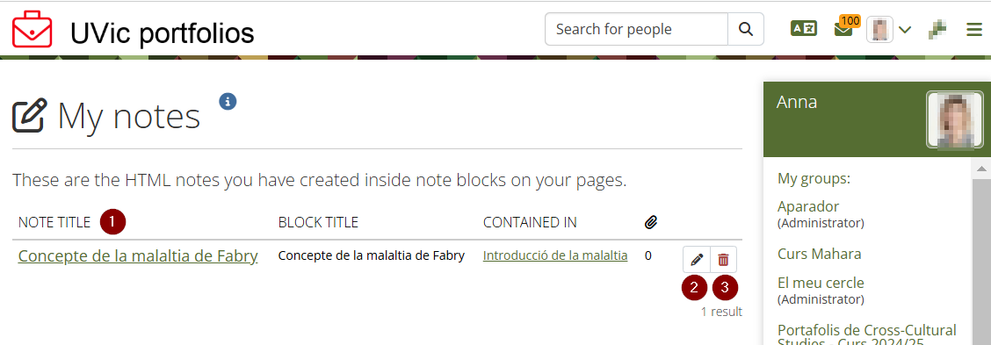
Task: Click the search magnifier button
Action: pyautogui.click(x=746, y=29)
